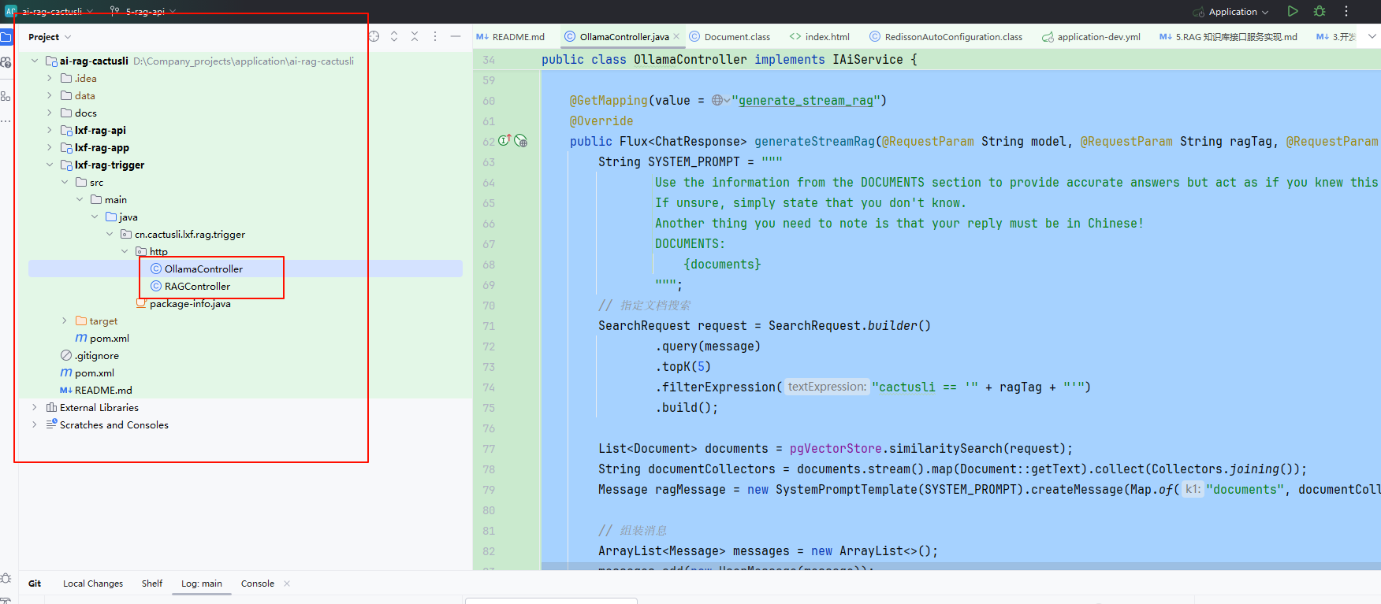Expand the lxf-rag-app module

click(x=50, y=147)
